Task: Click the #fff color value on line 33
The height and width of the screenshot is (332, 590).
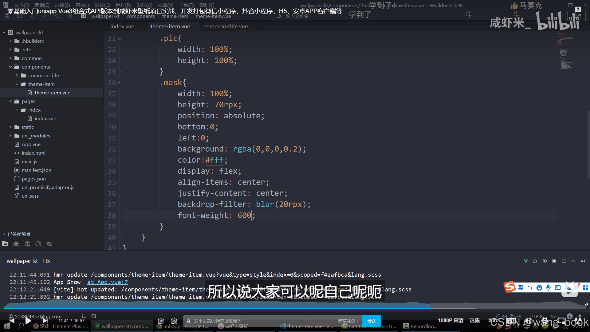Action: [x=214, y=160]
